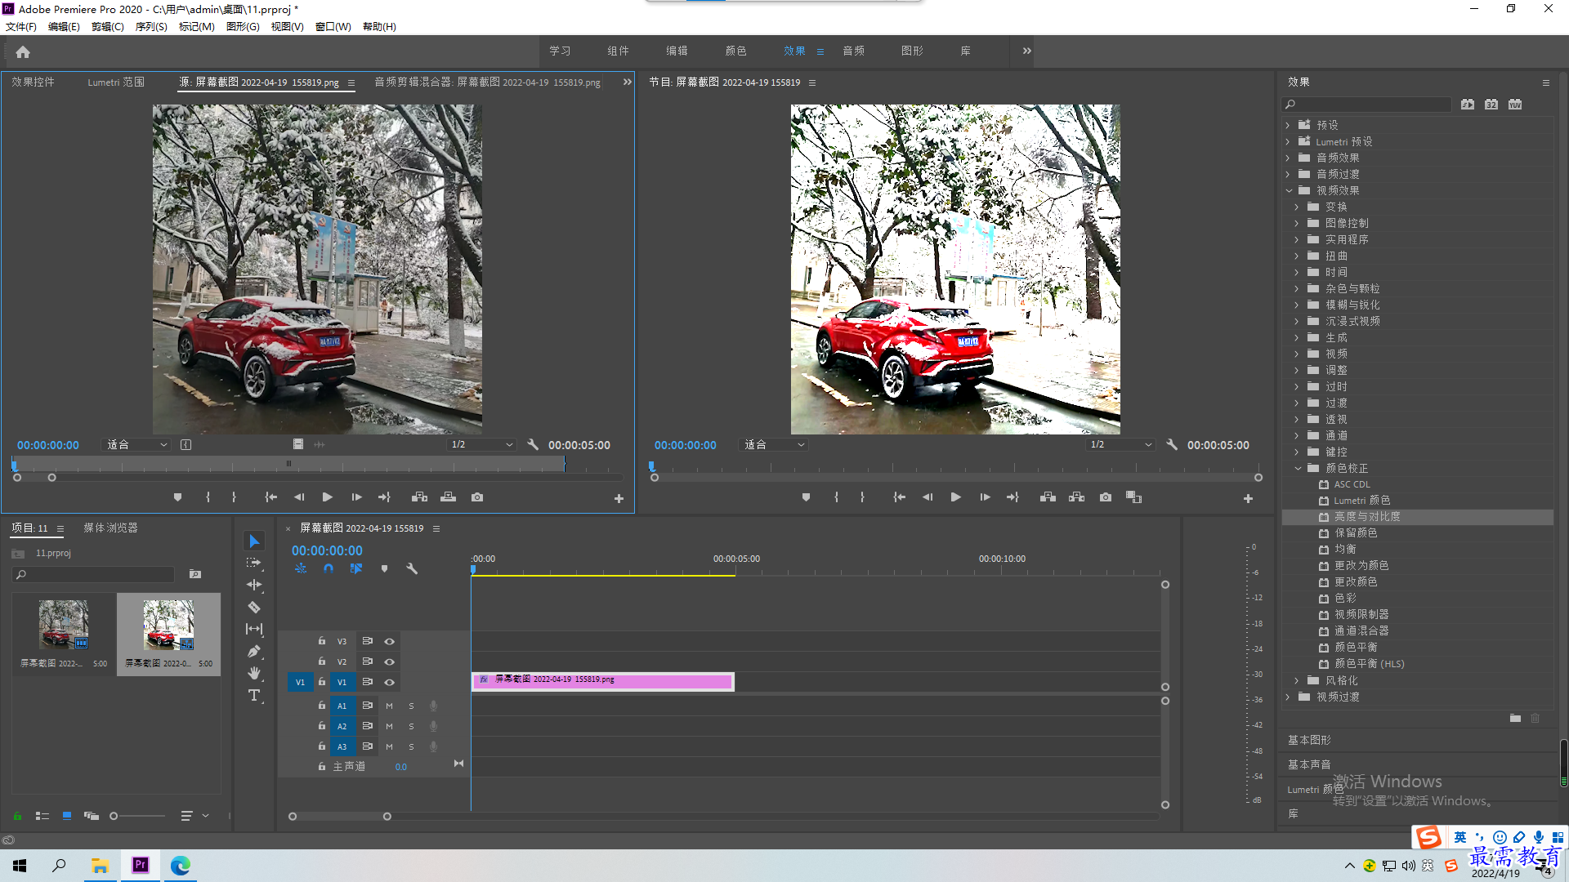Add marker in Source monitor
This screenshot has width=1569, height=882.
coord(177,497)
